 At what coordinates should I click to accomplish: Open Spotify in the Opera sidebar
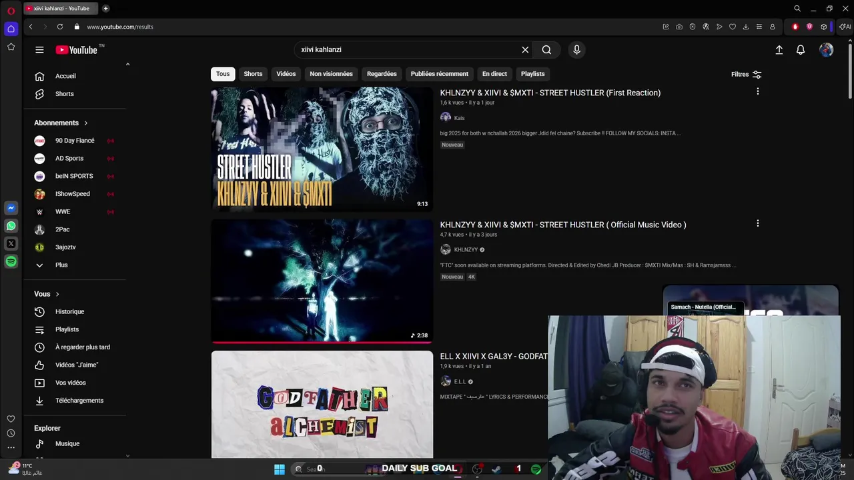(11, 262)
